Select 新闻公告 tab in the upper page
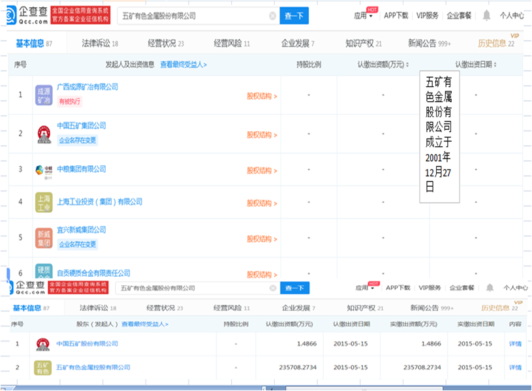This screenshot has height=391, width=532. 430,44
